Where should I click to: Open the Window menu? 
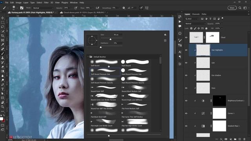(x=74, y=3)
